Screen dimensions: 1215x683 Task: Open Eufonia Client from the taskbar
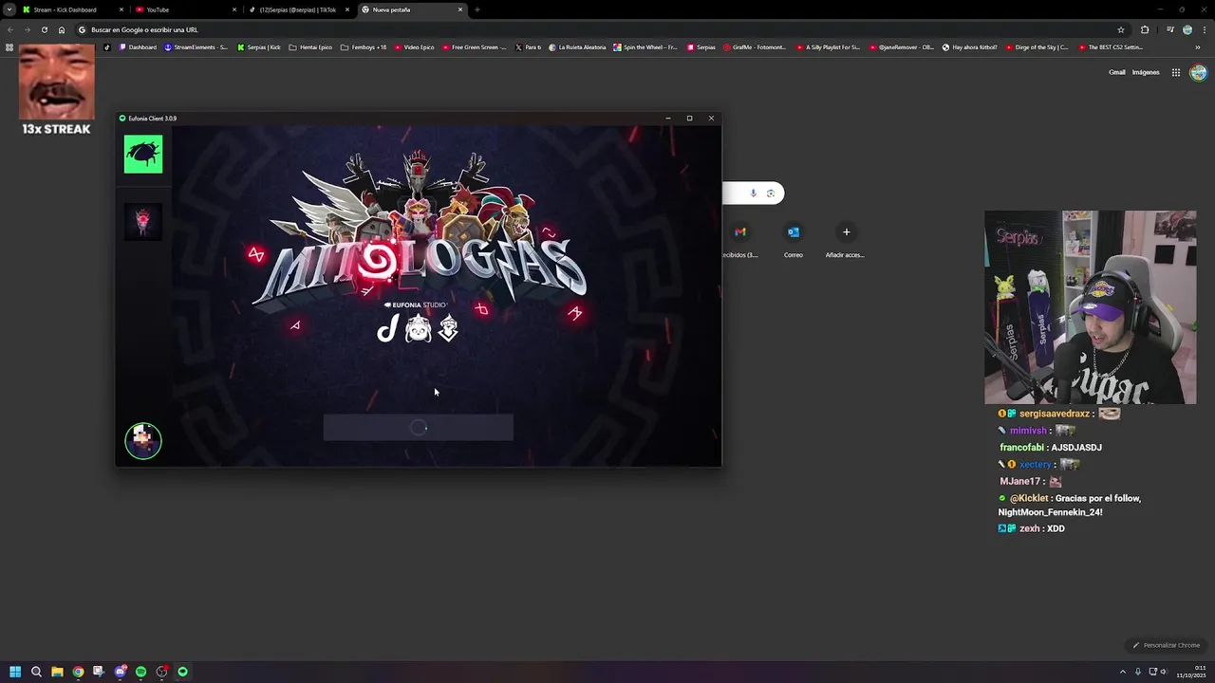point(183,672)
